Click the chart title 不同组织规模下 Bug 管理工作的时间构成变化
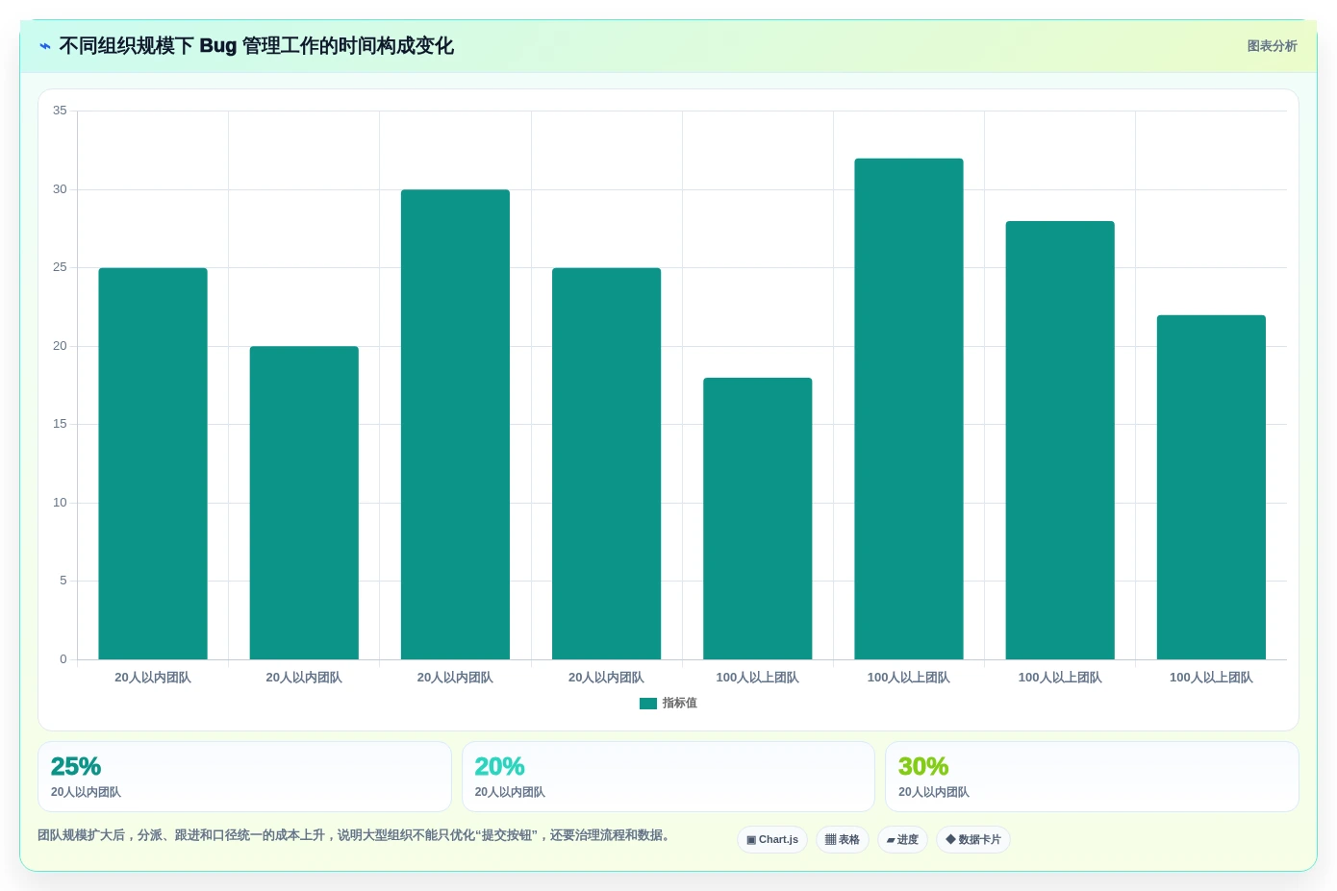The width and height of the screenshot is (1337, 891). click(256, 46)
